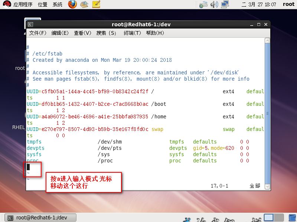
Task: Click the /sys mount point text
Action: [x=104, y=154]
